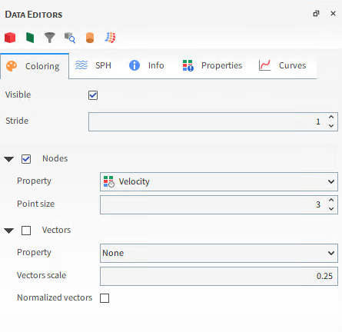This screenshot has width=342, height=332.
Task: Enable Normalized vectors checkbox
Action: tap(105, 298)
